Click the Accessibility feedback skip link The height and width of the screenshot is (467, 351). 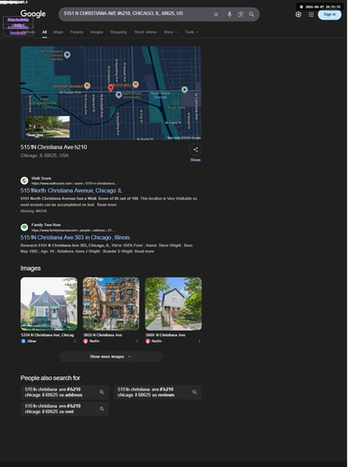[x=18, y=30]
